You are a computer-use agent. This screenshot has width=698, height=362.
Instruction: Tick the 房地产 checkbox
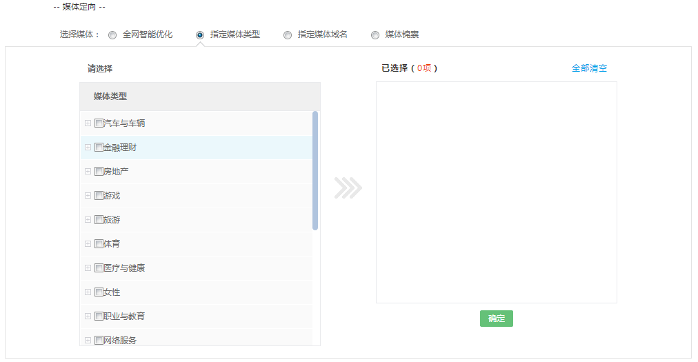point(99,172)
